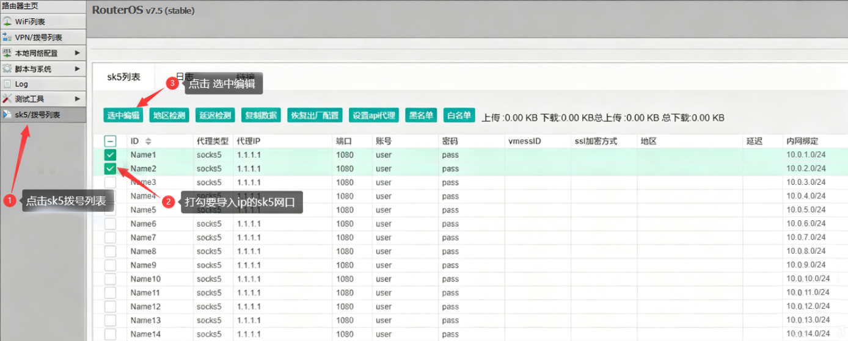Image resolution: width=848 pixels, height=341 pixels.
Task: Click the RouterOS v7.5 (stable) title
Action: [144, 10]
